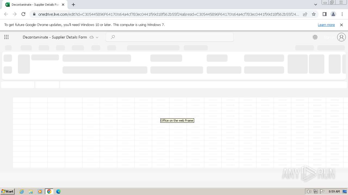Screen dimensions: 348x195
Task: Open the Settings gear in Excel header
Action: (x=315, y=37)
